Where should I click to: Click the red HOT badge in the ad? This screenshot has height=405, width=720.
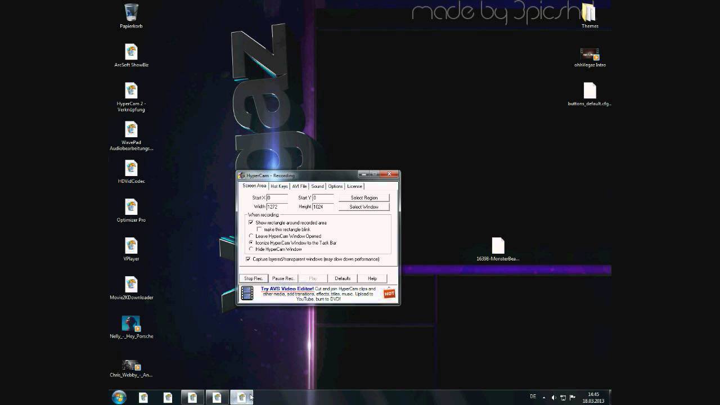click(x=389, y=293)
